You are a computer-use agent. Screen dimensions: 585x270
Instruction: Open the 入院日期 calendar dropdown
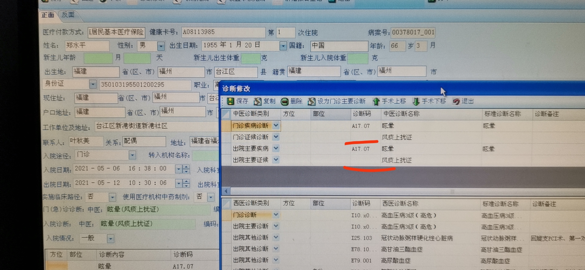(179, 169)
